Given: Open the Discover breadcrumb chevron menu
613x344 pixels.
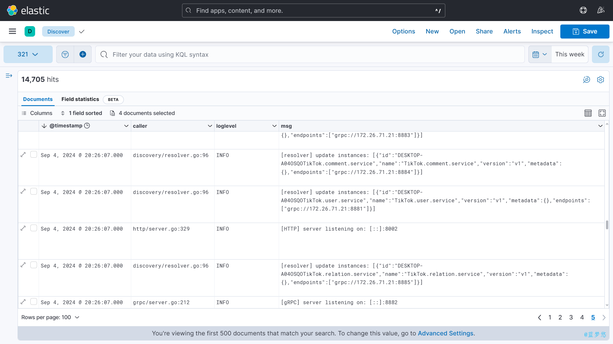Looking at the screenshot, I should [82, 32].
